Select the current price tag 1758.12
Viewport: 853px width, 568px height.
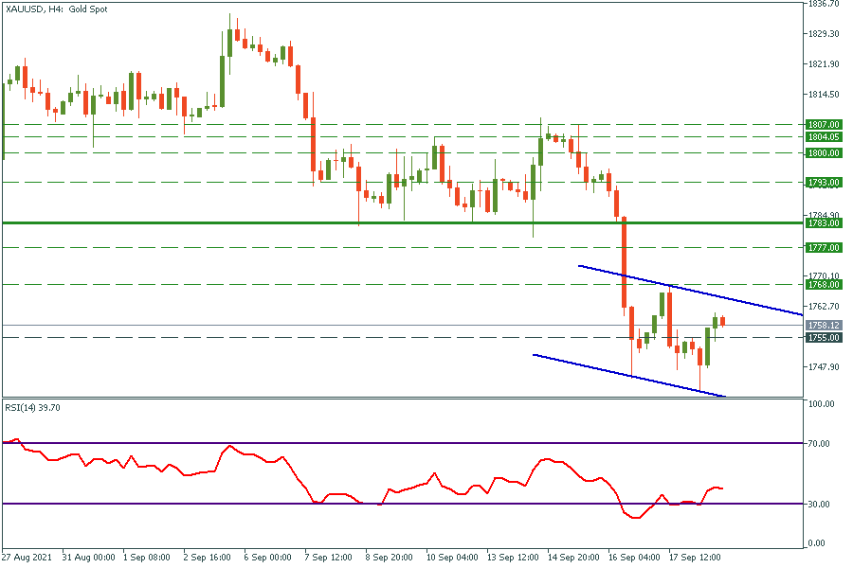coord(823,325)
